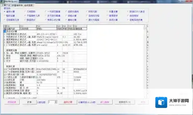Click the 答案框开/关 button
The height and width of the screenshot is (115, 193).
(125, 102)
